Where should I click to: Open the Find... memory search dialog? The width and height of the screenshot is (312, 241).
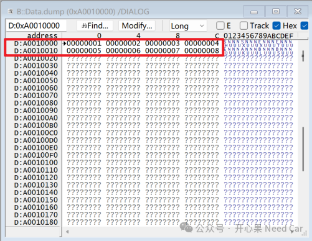(x=95, y=25)
